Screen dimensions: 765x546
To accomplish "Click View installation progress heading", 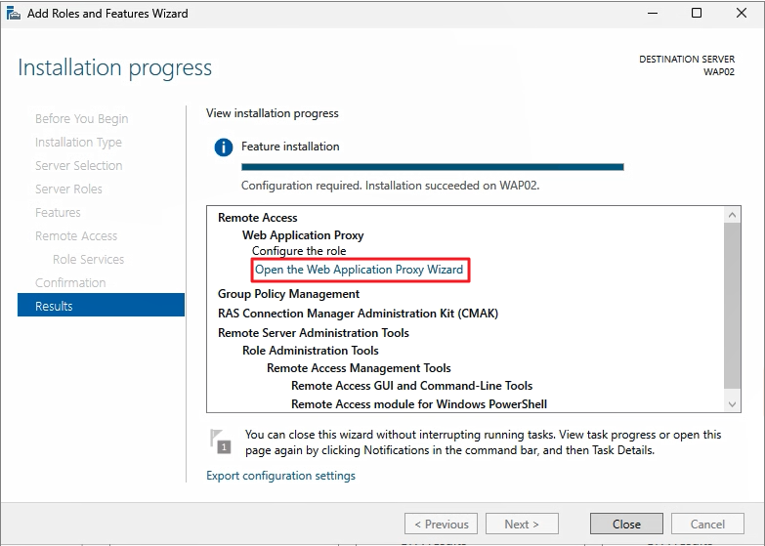I will pyautogui.click(x=273, y=113).
